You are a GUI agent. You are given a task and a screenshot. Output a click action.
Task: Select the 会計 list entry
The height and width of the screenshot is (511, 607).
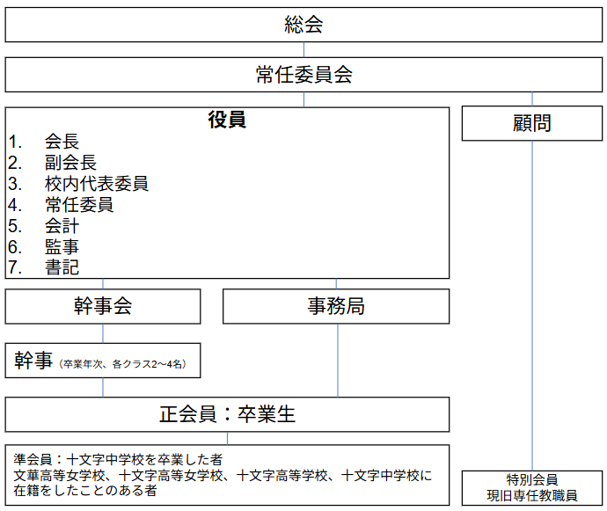(x=62, y=226)
